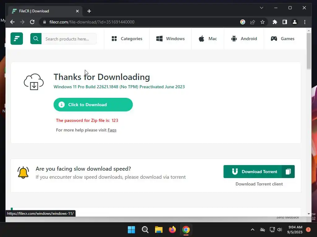Click the browser forward arrow

[x=22, y=22]
